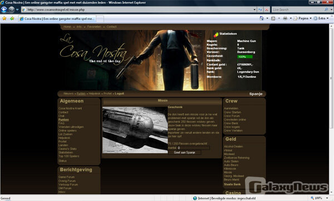The width and height of the screenshot is (334, 201).
Task: Open the Staats Bank link
Action: point(232,184)
